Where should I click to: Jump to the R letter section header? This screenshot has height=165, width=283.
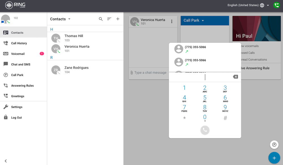(52, 57)
